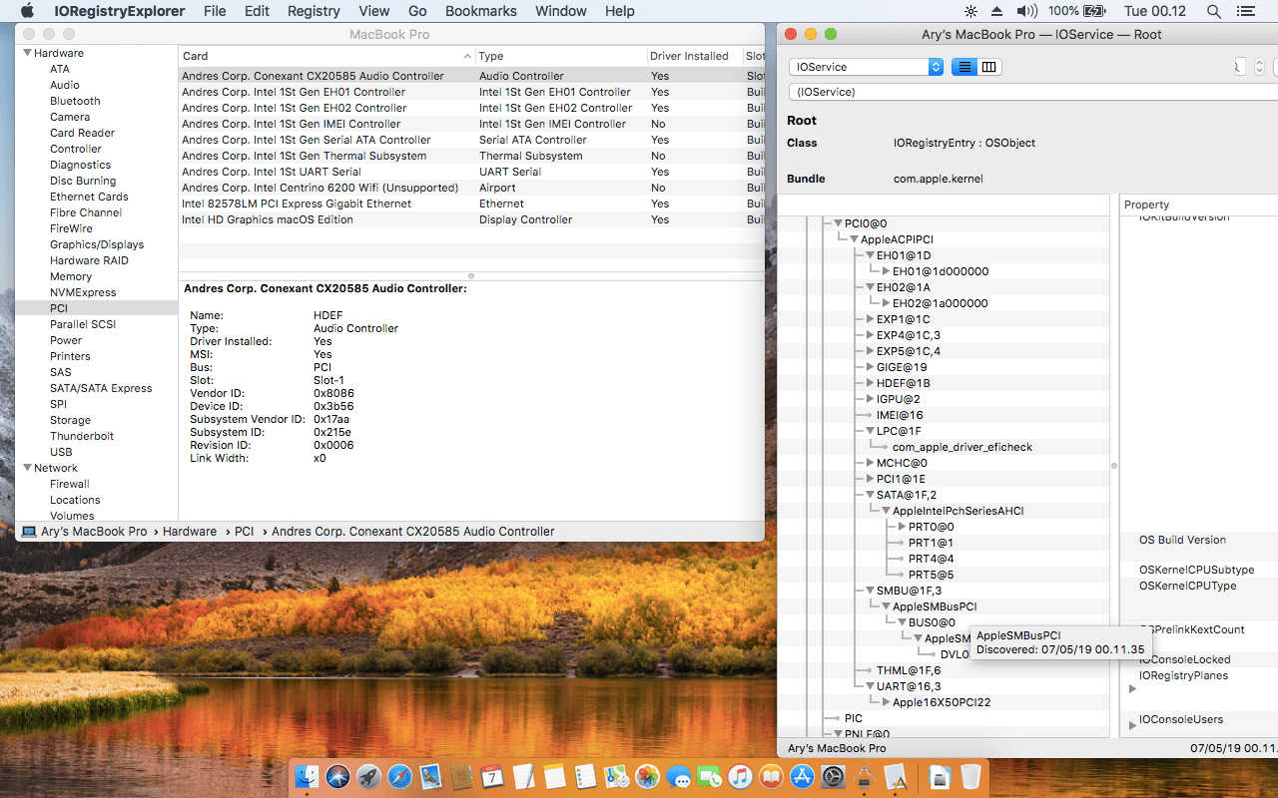
Task: Open Maps icon in the Dock
Action: click(x=616, y=777)
